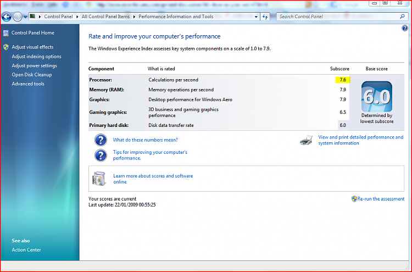Viewport: 412px width, 272px height.
Task: Open Adjust visual effects
Action: click(x=32, y=47)
